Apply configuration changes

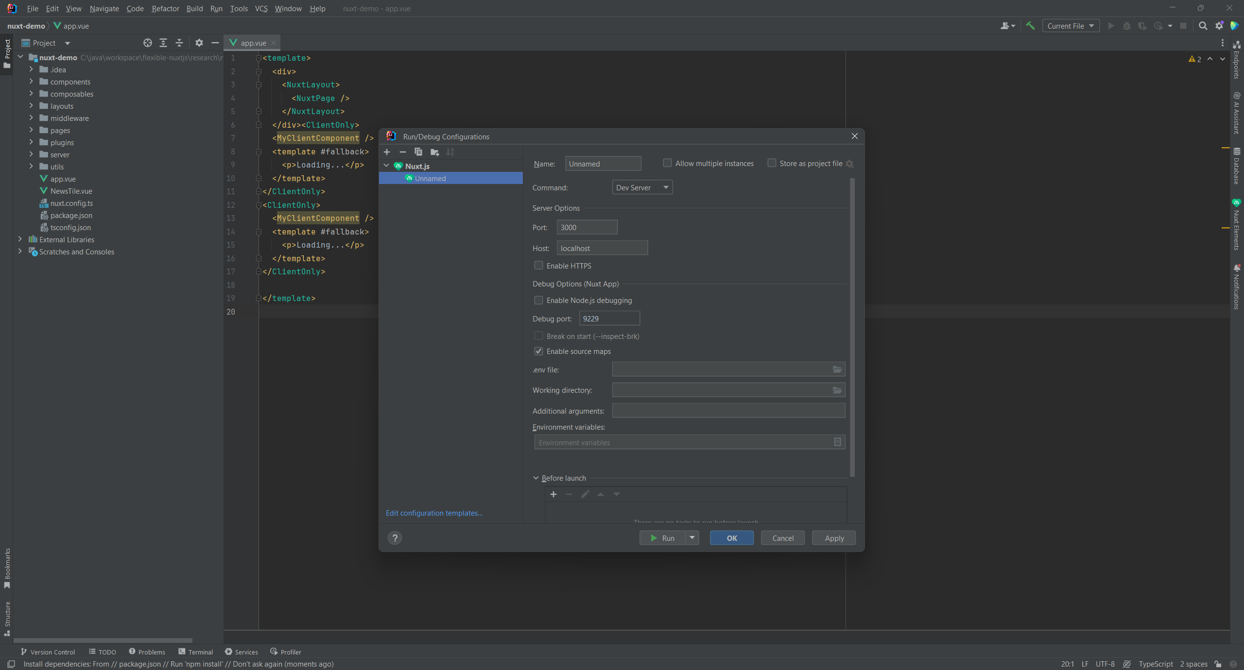(834, 538)
